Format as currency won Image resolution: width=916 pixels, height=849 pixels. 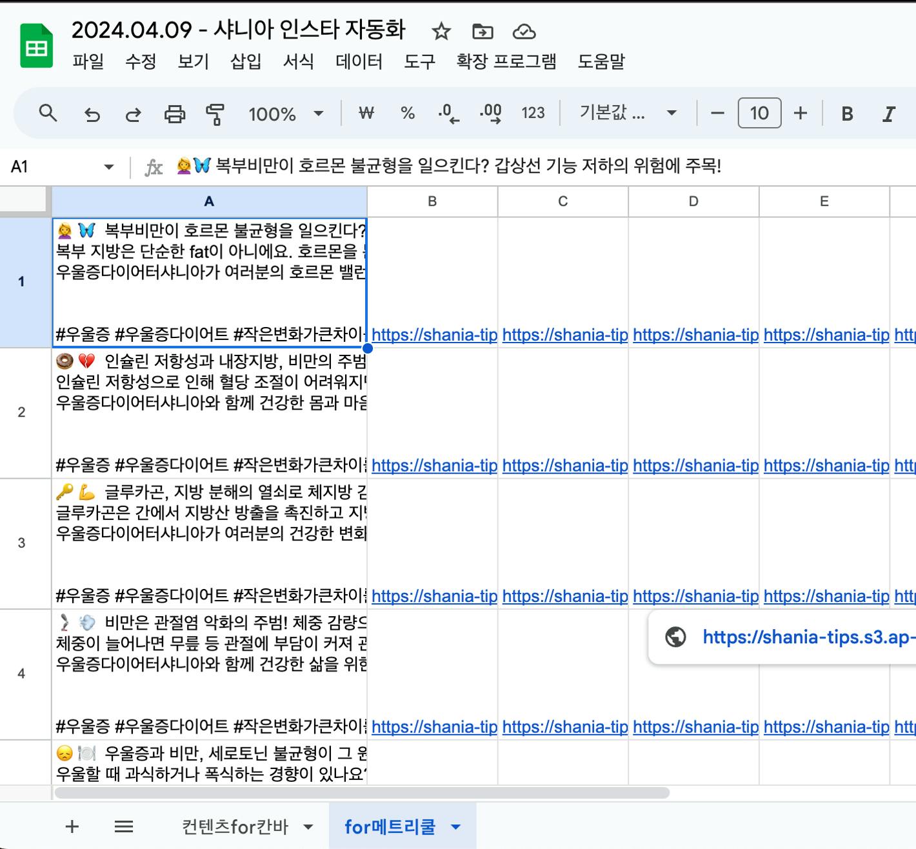click(366, 114)
